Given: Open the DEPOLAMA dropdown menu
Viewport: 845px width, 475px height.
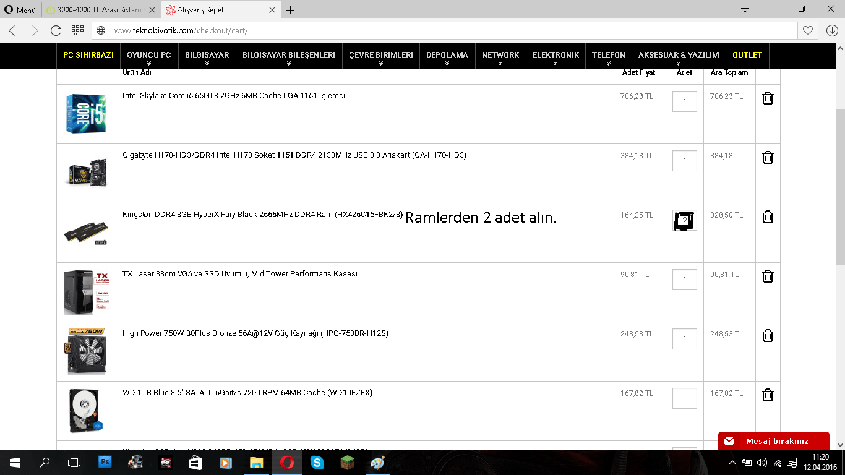Looking at the screenshot, I should (x=447, y=56).
